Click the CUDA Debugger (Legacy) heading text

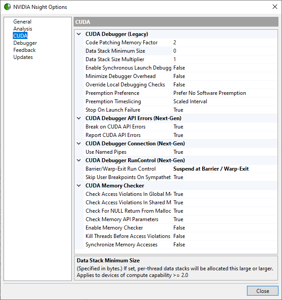117,34
